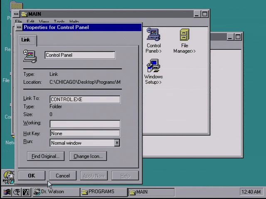266x199 pixels.
Task: Click the eye find icon on taskbar
Action: coord(17,192)
